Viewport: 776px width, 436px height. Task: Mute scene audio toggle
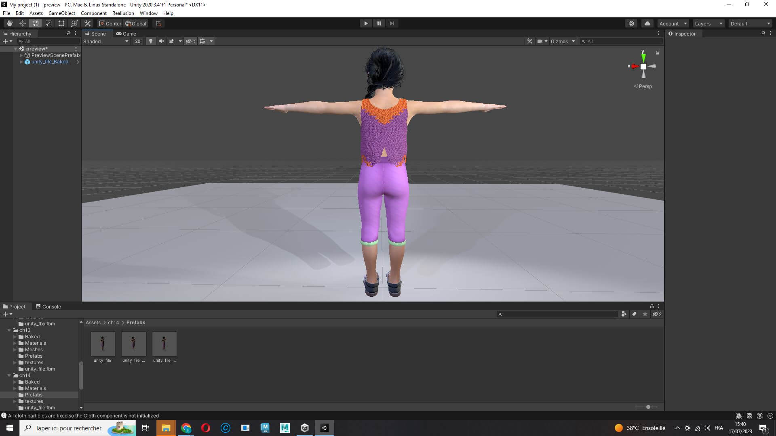click(161, 41)
